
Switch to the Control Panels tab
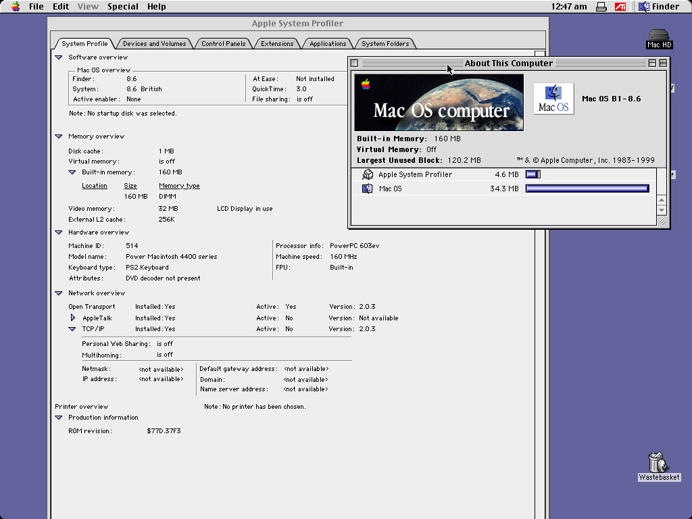pos(223,44)
